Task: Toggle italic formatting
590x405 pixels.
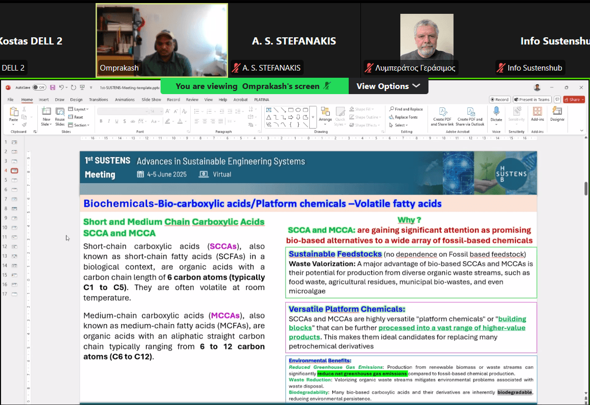Action: pyautogui.click(x=108, y=121)
